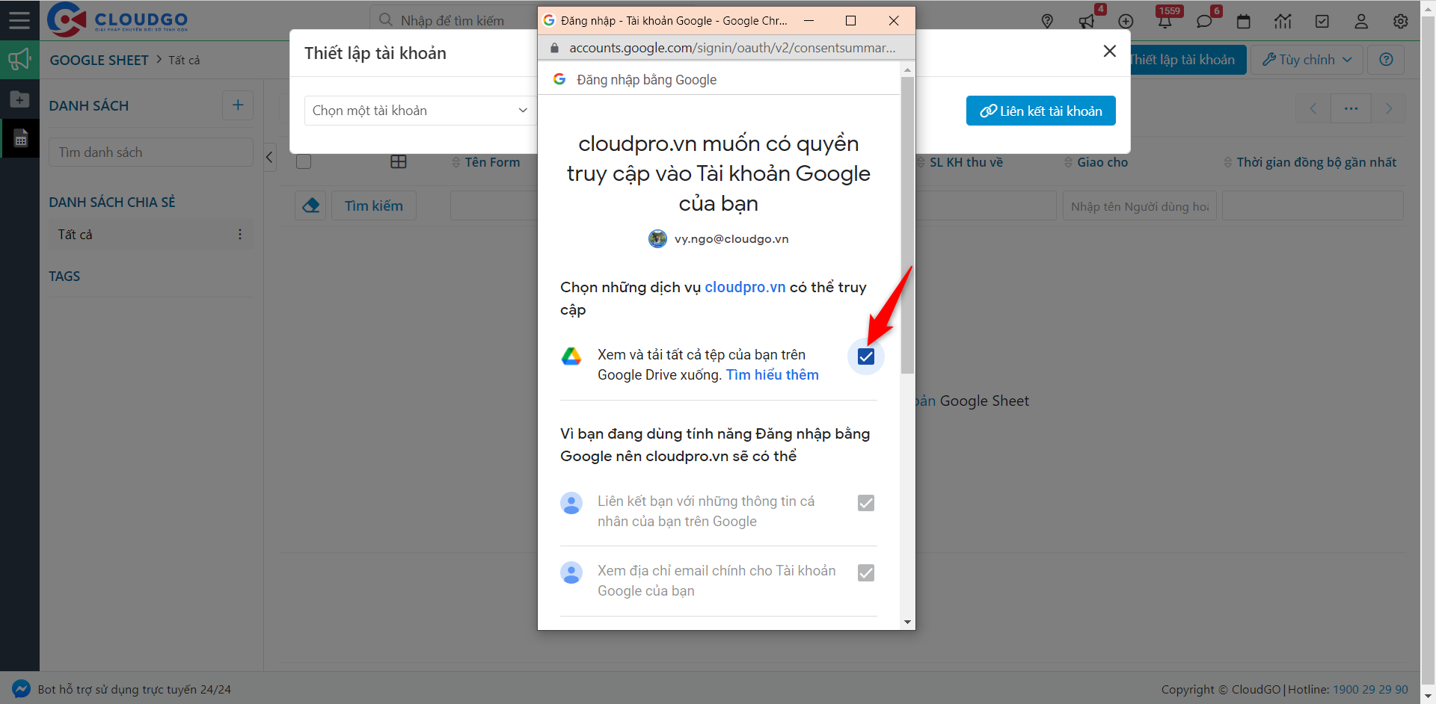Toggle the select-all rows checkbox
1436x704 pixels.
coord(304,162)
